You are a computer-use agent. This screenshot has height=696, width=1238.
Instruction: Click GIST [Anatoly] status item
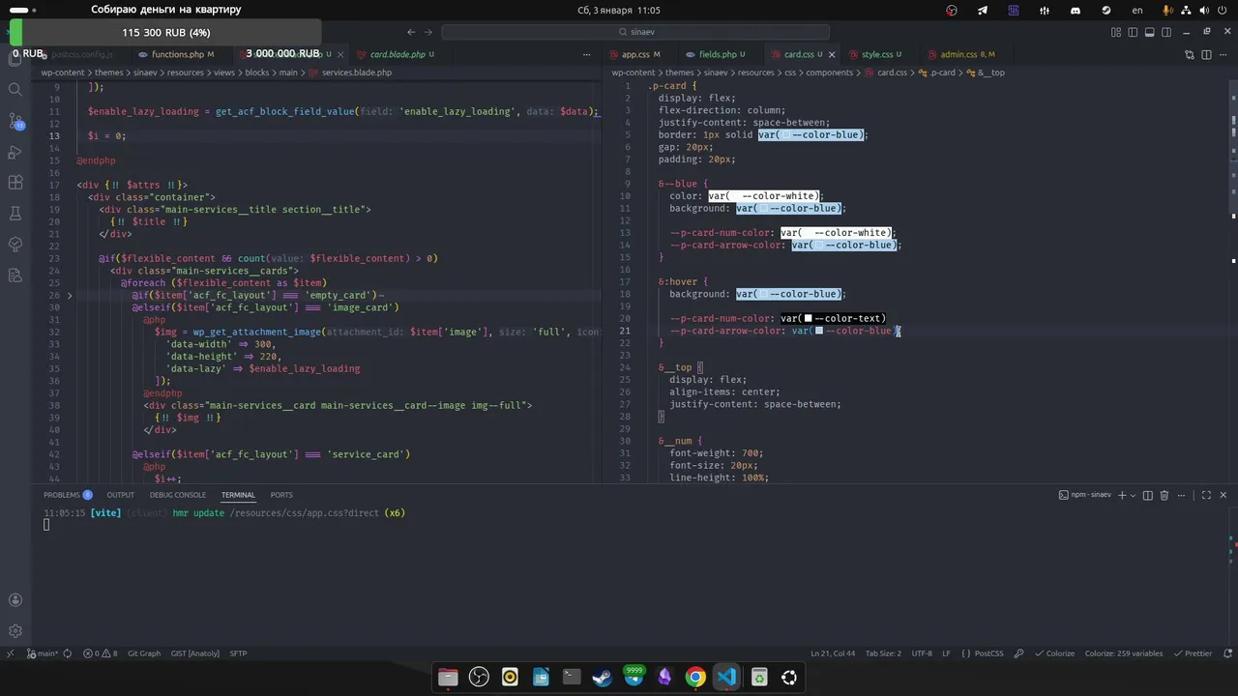click(x=194, y=653)
